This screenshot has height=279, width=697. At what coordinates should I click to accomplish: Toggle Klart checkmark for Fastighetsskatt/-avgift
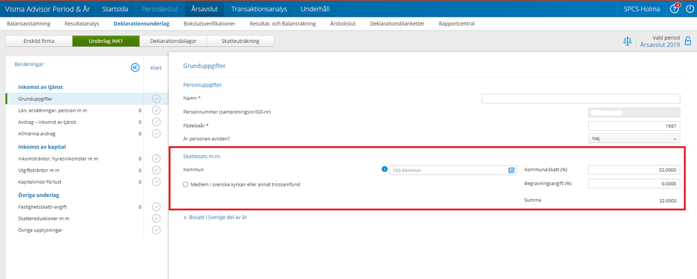[x=156, y=207]
